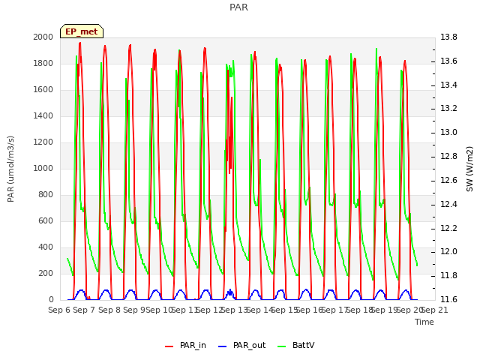This screenshot has height=360, width=480.
Task: Click the 11.6 right axis tick
Action: (x=448, y=299)
